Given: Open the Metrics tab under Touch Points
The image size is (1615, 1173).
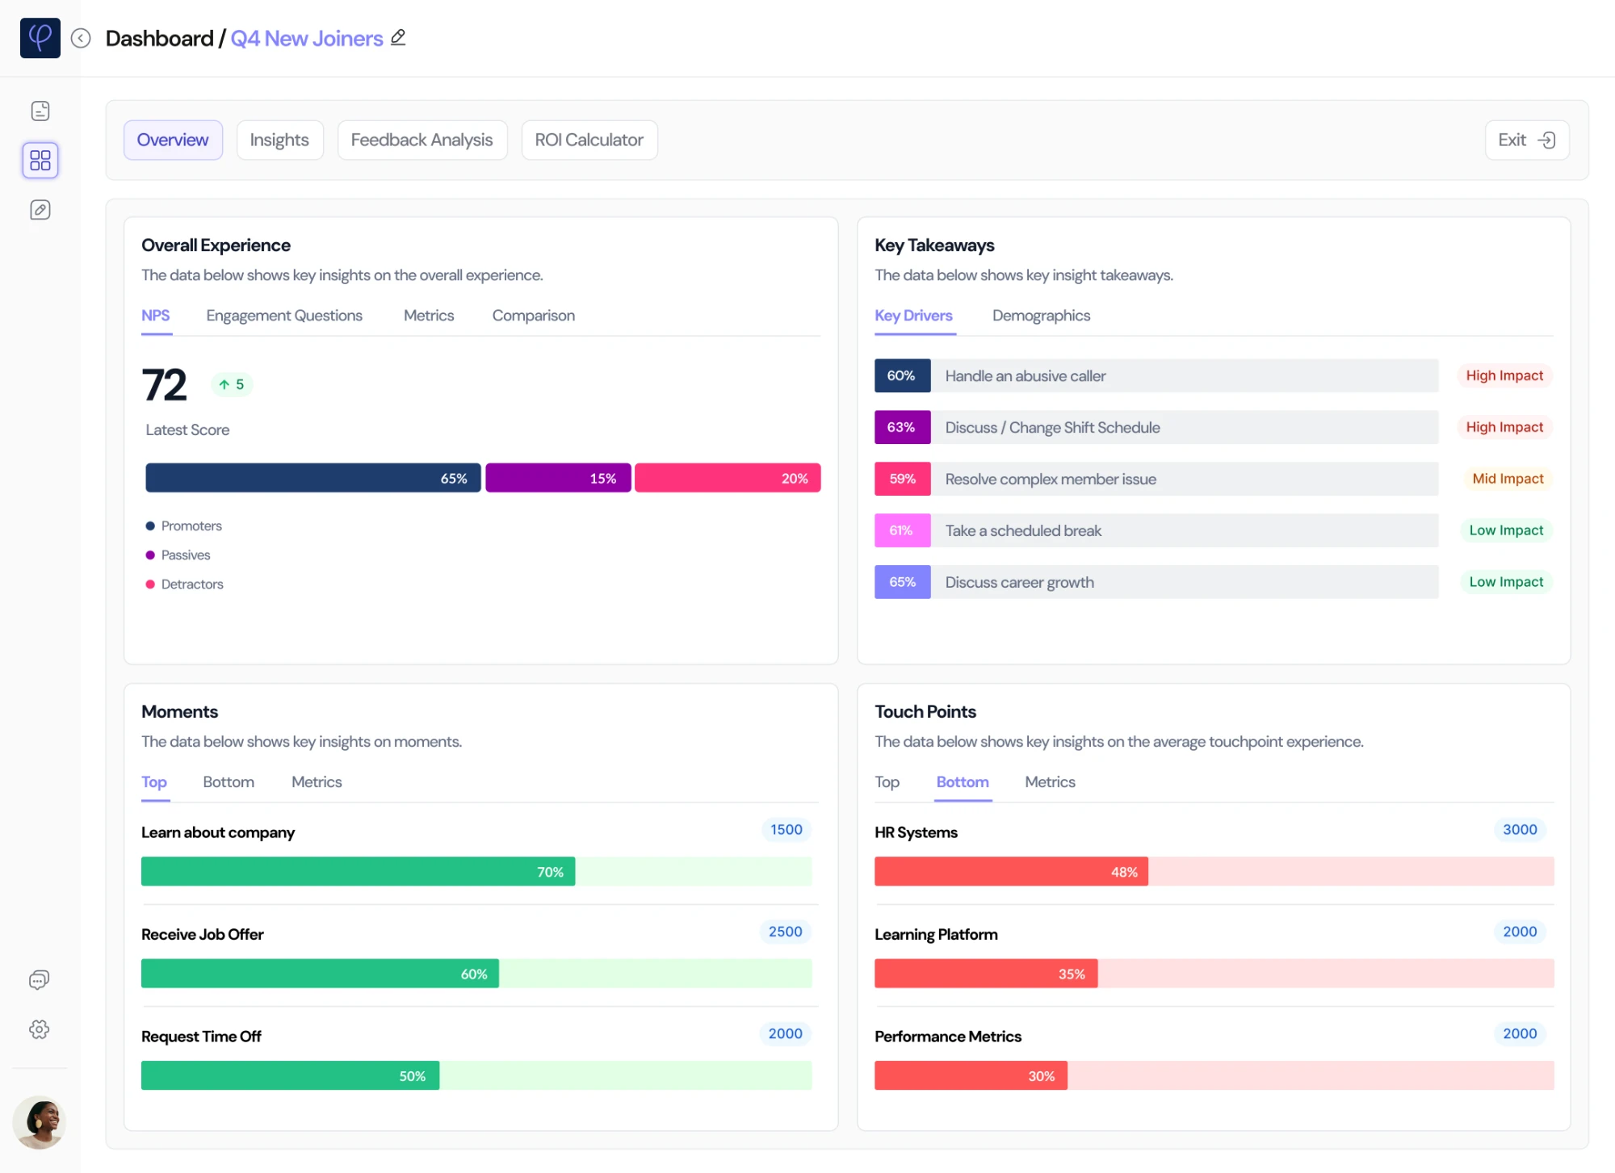Looking at the screenshot, I should pos(1051,782).
